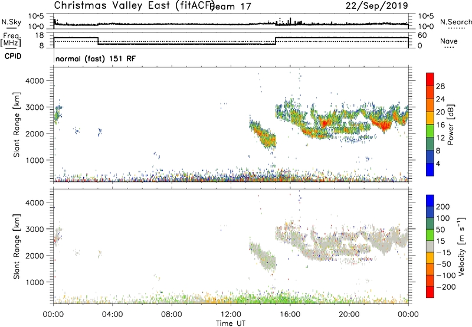This screenshot has width=472, height=327.
Task: Click the 'Christmas Valley East (fitACF)' title
Action: pos(135,6)
